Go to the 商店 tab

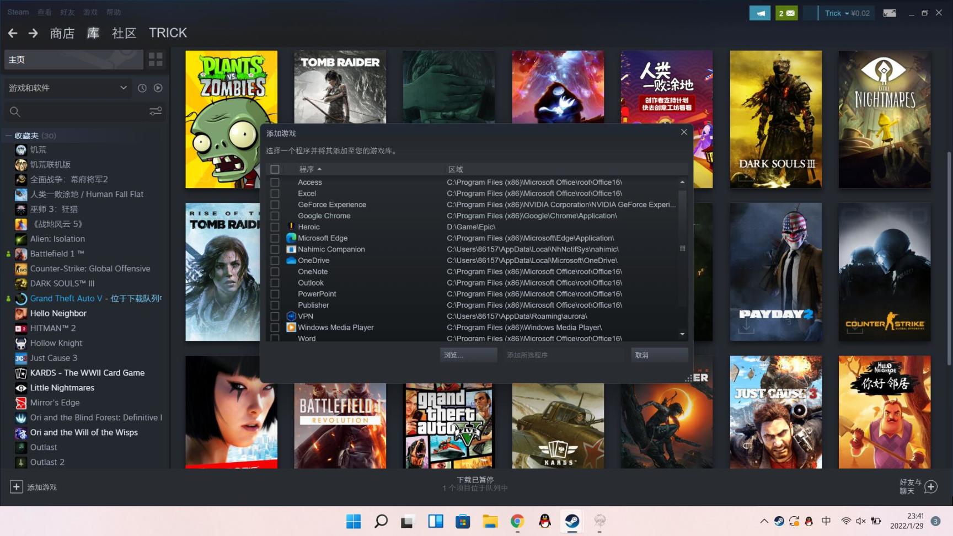point(62,33)
